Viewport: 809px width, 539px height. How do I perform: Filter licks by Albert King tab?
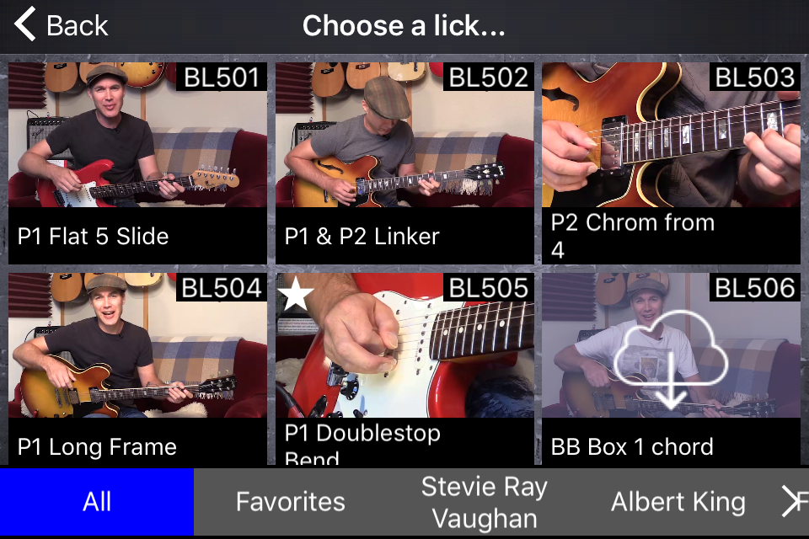pyautogui.click(x=678, y=502)
